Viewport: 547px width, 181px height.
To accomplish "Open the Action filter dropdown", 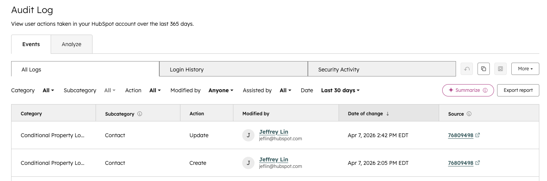I will (x=155, y=90).
